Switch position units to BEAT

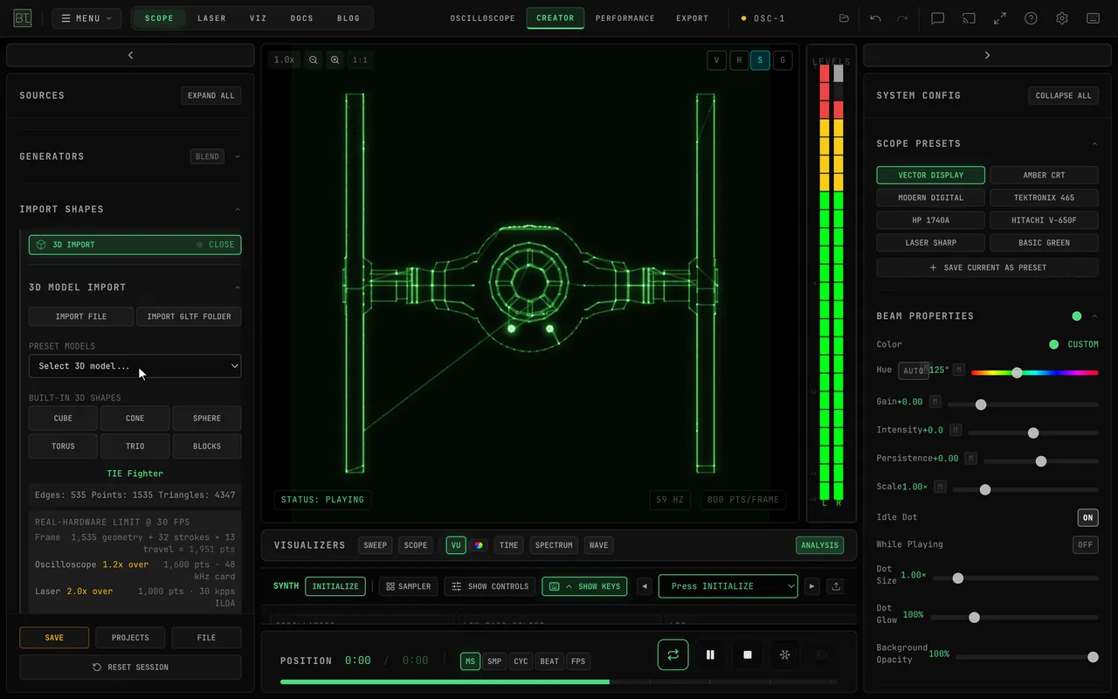[x=549, y=661]
